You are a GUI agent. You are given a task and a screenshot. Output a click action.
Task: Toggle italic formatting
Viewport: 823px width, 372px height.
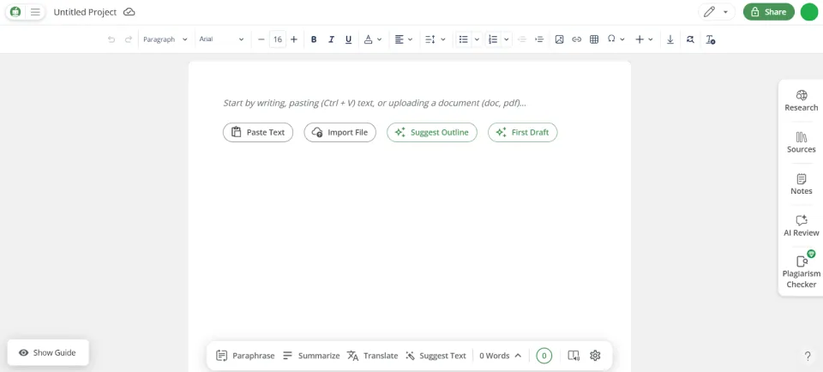coord(331,39)
